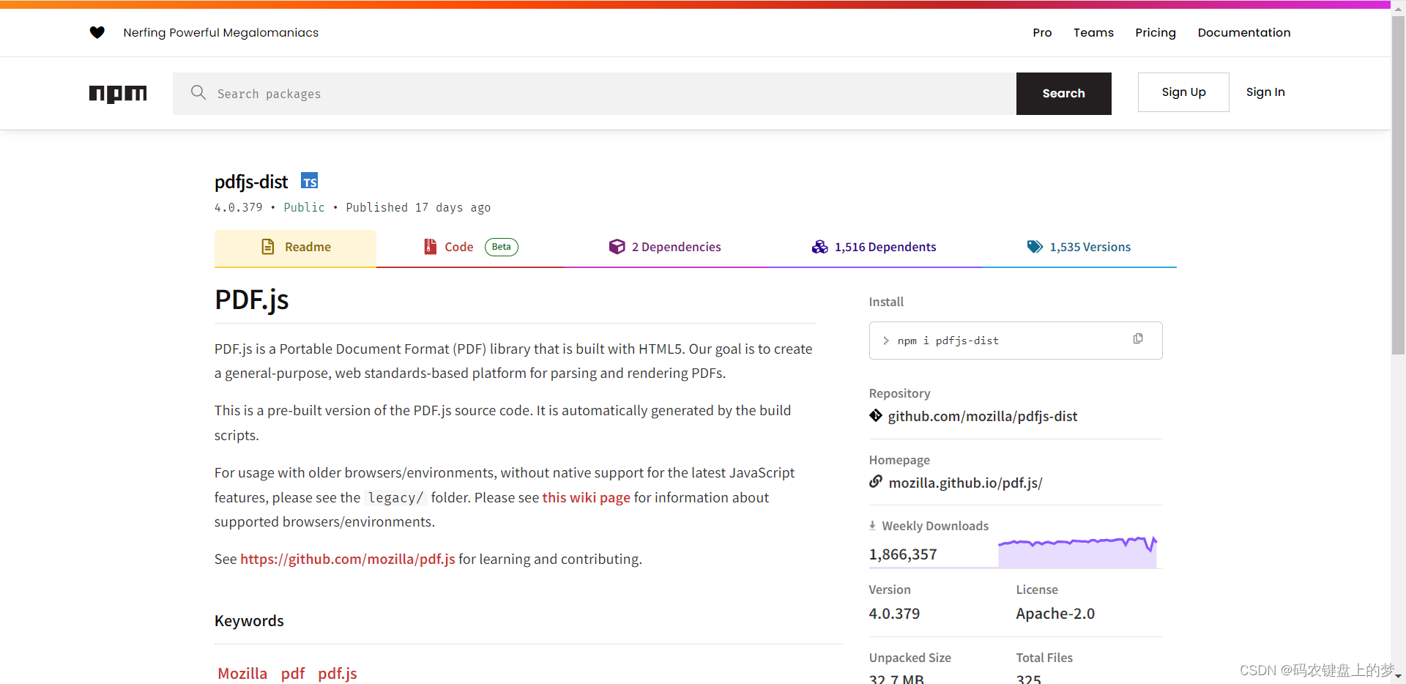Click the Dependents cubes icon
The height and width of the screenshot is (684, 1406).
[x=819, y=247]
